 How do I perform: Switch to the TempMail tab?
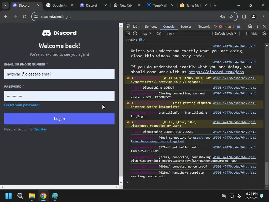[x=159, y=5]
